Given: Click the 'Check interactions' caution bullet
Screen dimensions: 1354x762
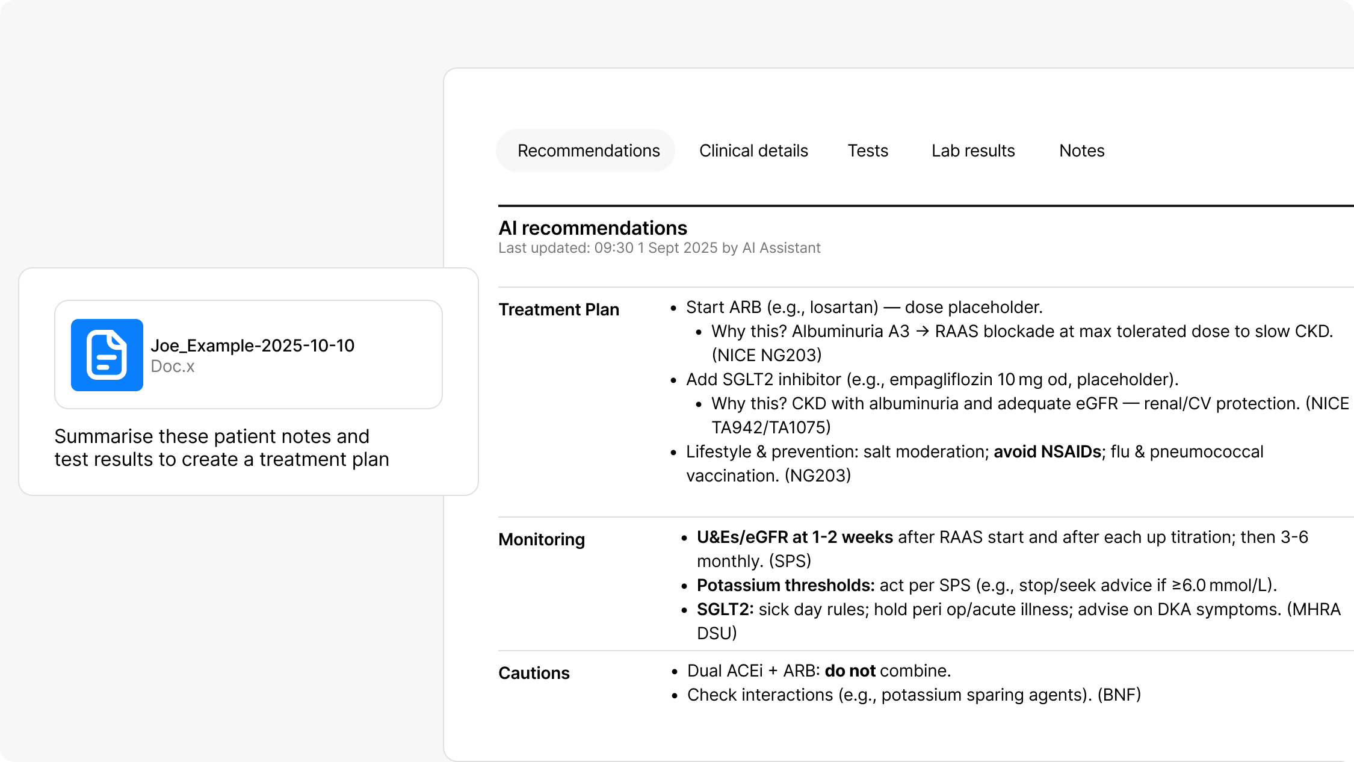Looking at the screenshot, I should tap(913, 695).
